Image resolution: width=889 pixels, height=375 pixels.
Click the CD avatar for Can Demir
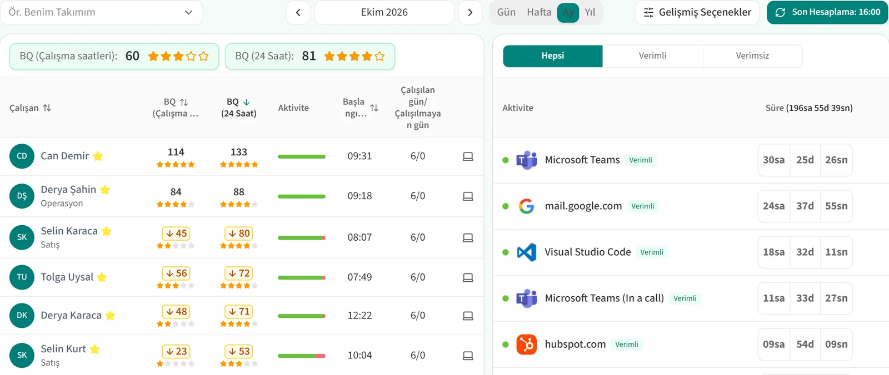coord(22,156)
